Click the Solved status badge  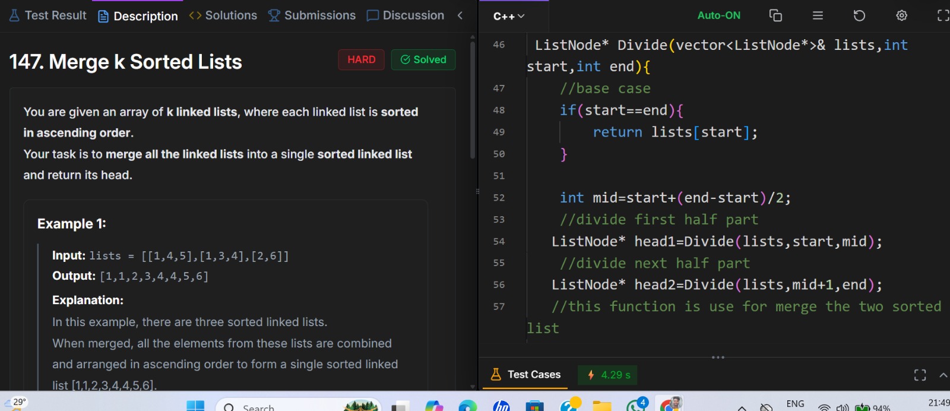point(423,59)
